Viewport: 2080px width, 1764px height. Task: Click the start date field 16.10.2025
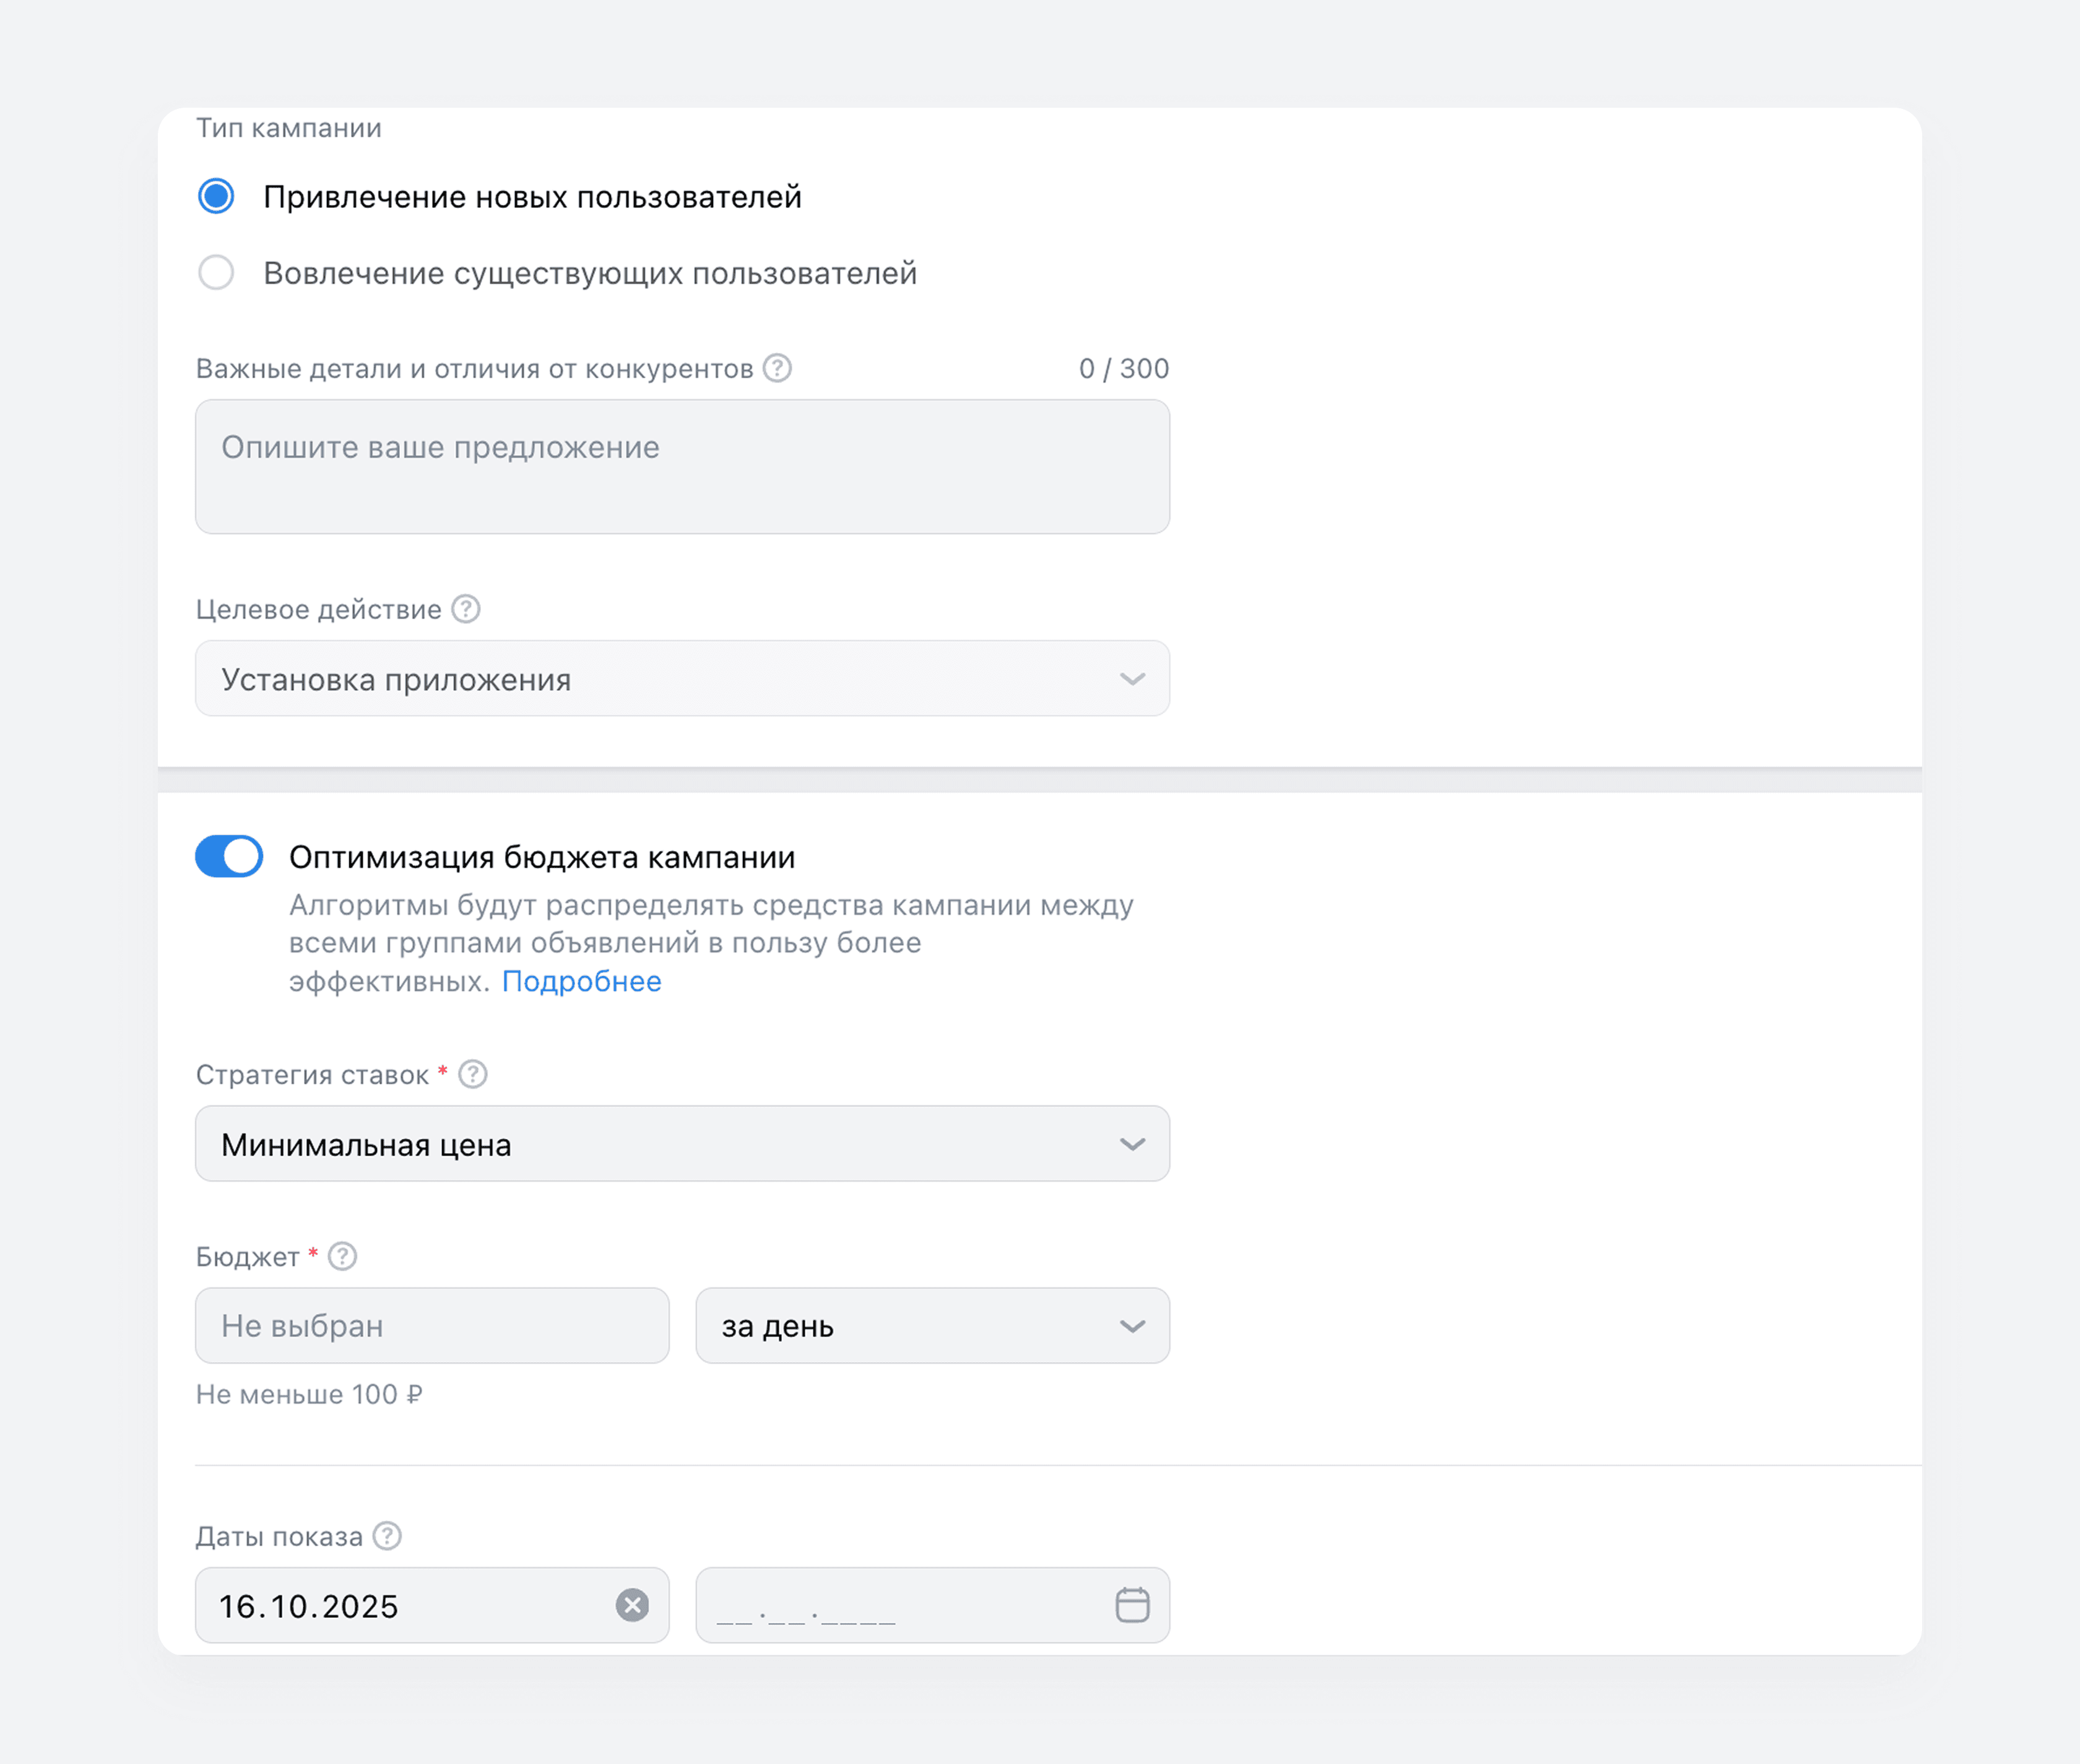click(400, 1606)
